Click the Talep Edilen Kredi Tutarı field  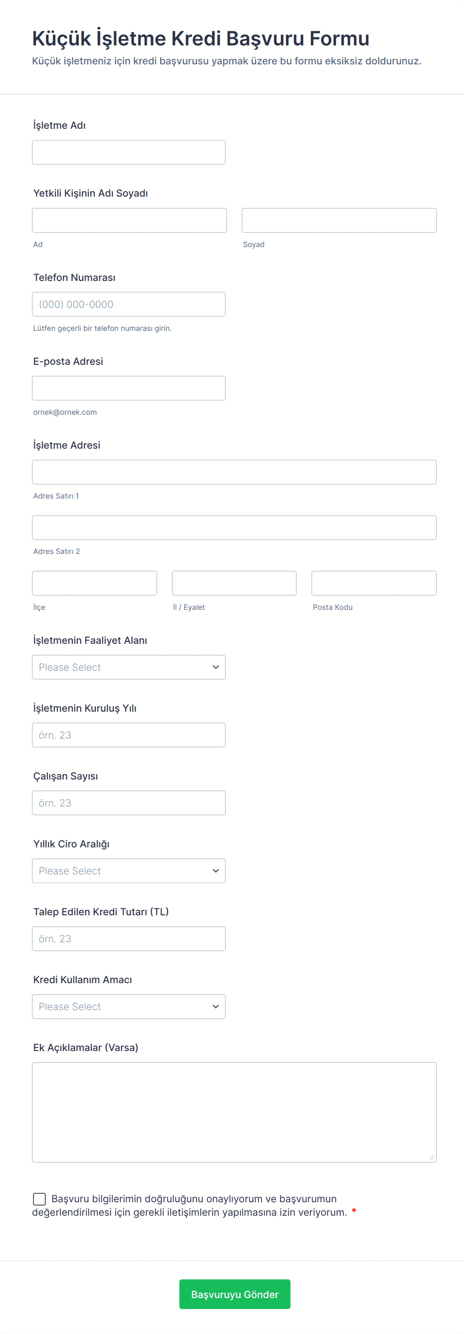coord(128,938)
